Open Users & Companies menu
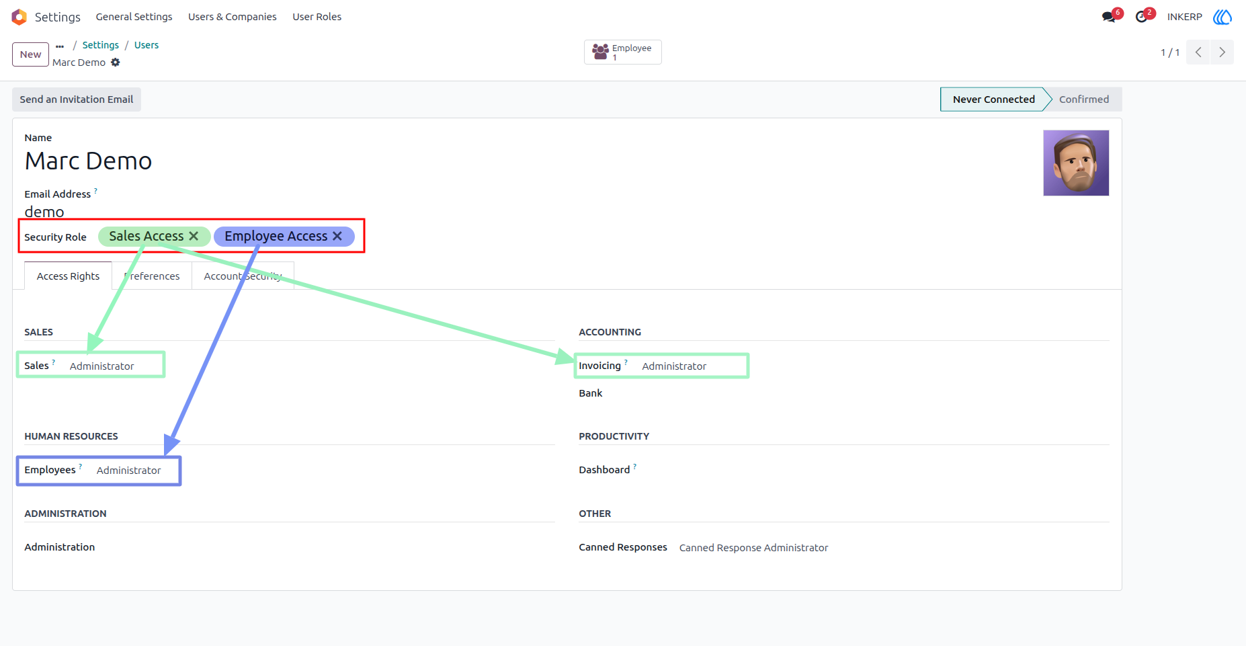Screen dimensions: 1246x646 (x=232, y=17)
